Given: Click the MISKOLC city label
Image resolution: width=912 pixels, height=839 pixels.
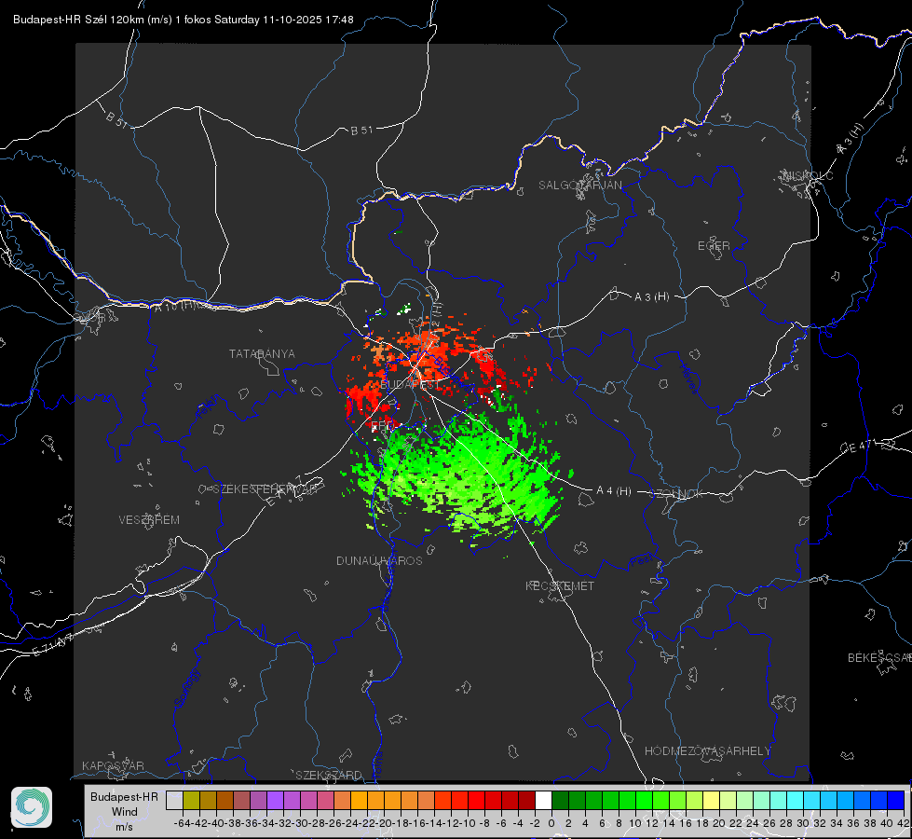Looking at the screenshot, I should [x=808, y=175].
